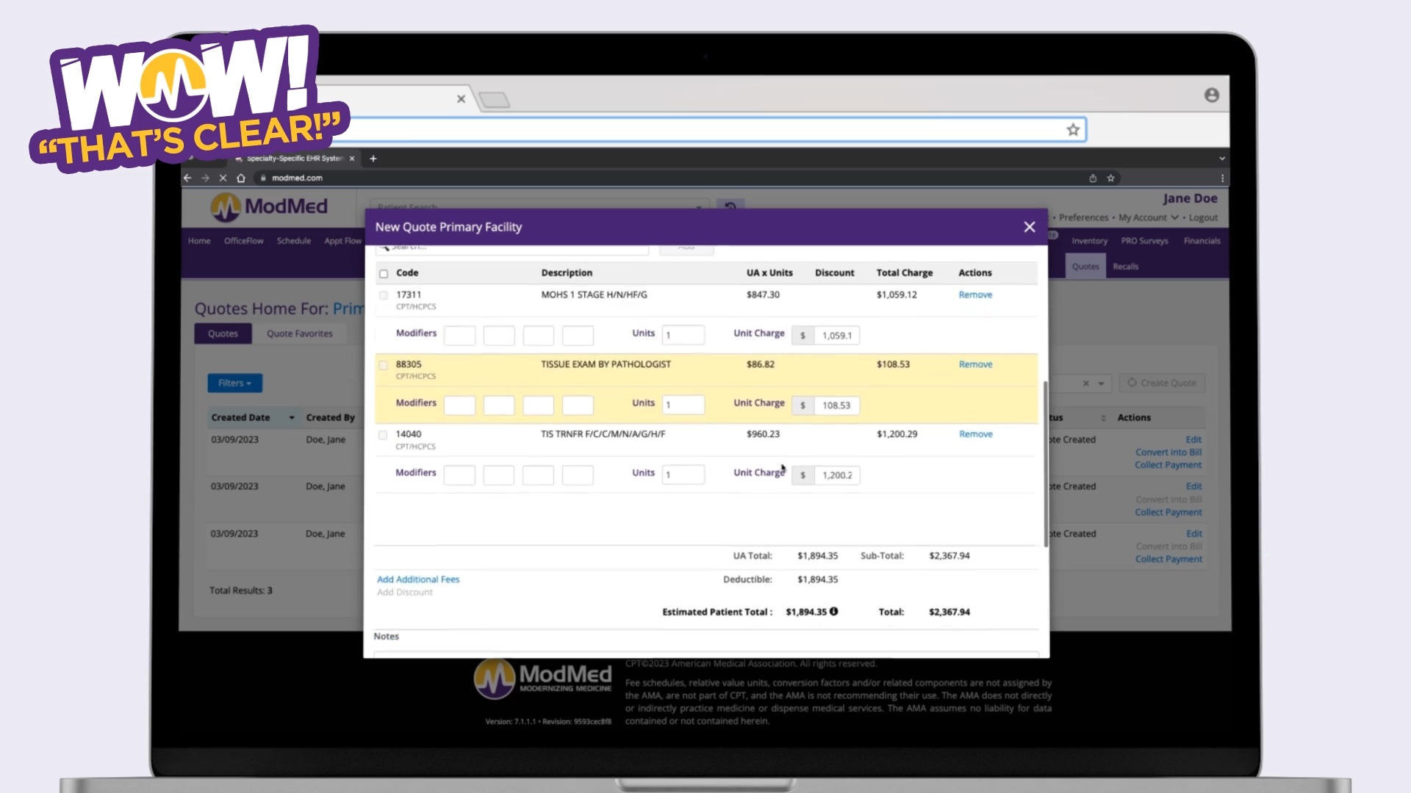This screenshot has height=793, width=1411.
Task: Remove code 14040 from the quote
Action: (x=975, y=434)
